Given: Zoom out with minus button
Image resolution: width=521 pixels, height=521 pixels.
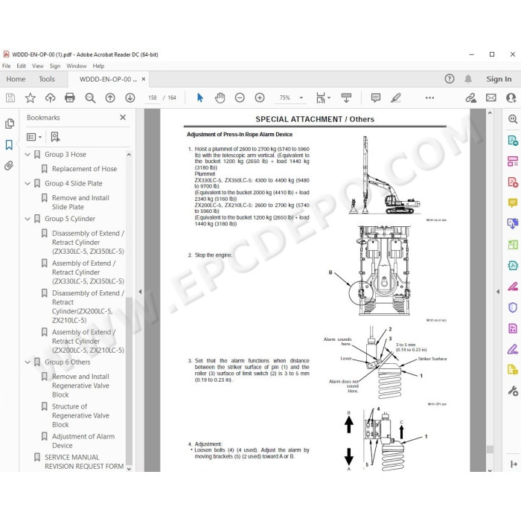Looking at the screenshot, I should click(240, 98).
